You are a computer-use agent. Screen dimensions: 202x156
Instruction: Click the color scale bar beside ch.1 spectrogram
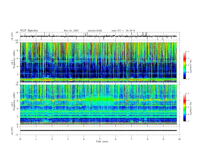pyautogui.click(x=185, y=65)
